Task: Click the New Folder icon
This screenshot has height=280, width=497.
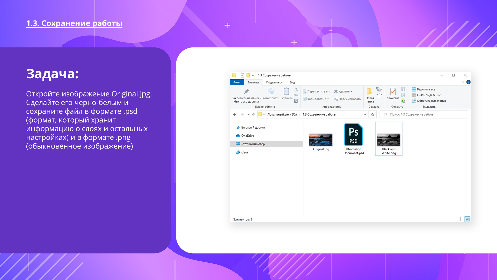Action: click(370, 92)
